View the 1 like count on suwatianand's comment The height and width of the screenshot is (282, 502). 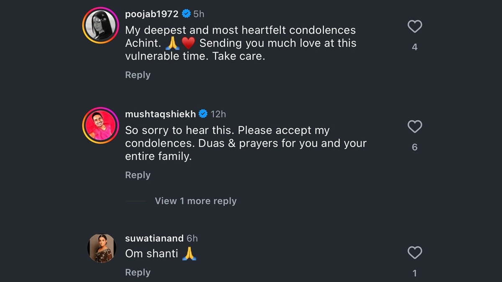[415, 273]
